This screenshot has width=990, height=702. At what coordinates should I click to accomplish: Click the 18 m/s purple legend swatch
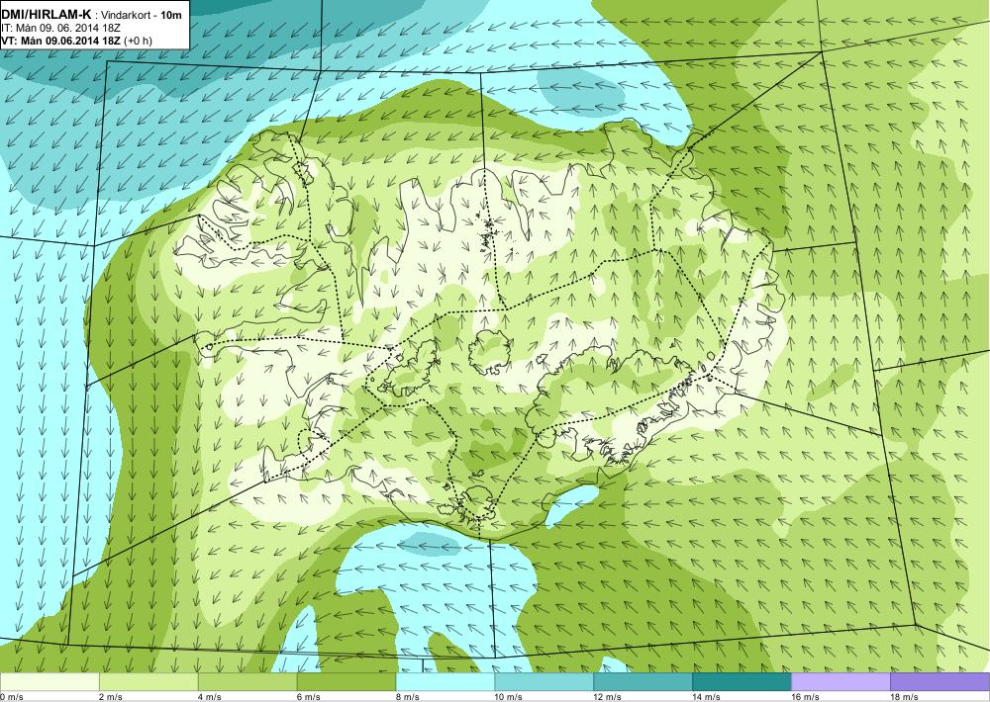click(940, 682)
